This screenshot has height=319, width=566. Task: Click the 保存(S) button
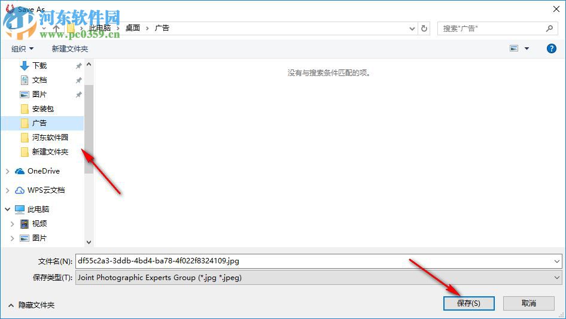(468, 303)
